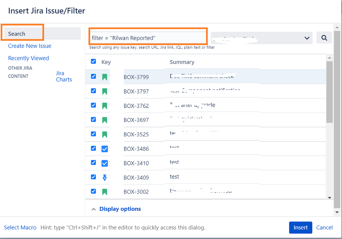Image resolution: width=342 pixels, height=239 pixels.
Task: Click story icon in BOX-3762 row
Action: (105, 106)
